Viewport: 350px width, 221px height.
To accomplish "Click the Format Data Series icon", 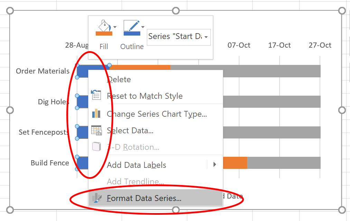I will click(x=97, y=198).
